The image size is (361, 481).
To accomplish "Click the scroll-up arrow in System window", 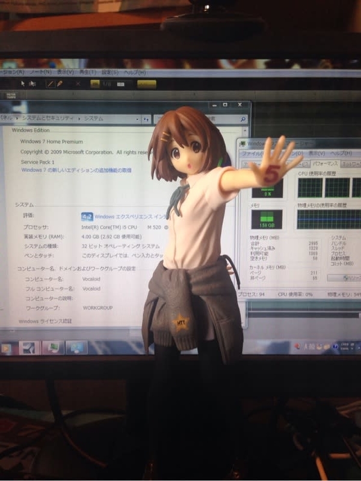I will click(x=245, y=130).
